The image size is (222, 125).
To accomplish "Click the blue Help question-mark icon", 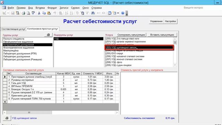I will pyautogui.click(x=123, y=13).
